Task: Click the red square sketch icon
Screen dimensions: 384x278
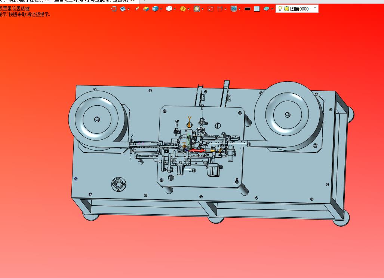Action: coord(211,9)
